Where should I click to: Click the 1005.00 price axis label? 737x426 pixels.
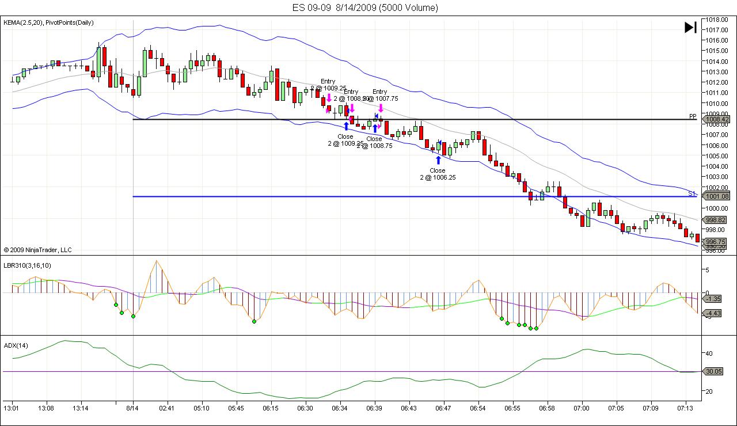(717, 155)
